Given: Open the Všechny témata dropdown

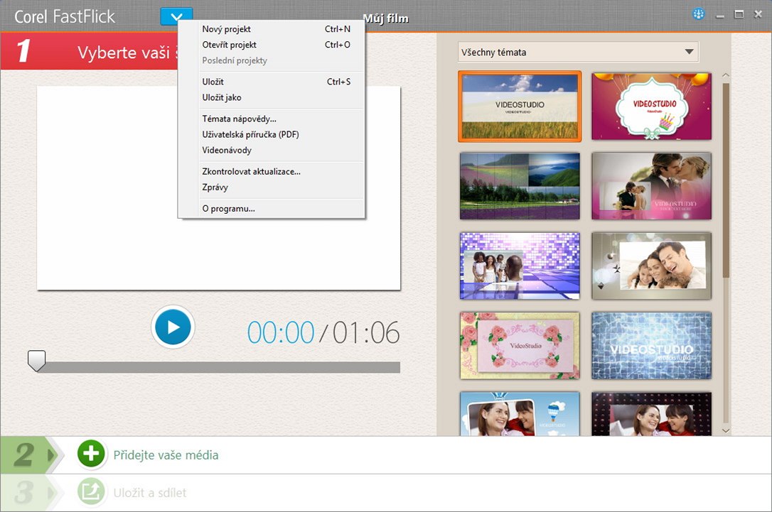Looking at the screenshot, I should pos(578,52).
